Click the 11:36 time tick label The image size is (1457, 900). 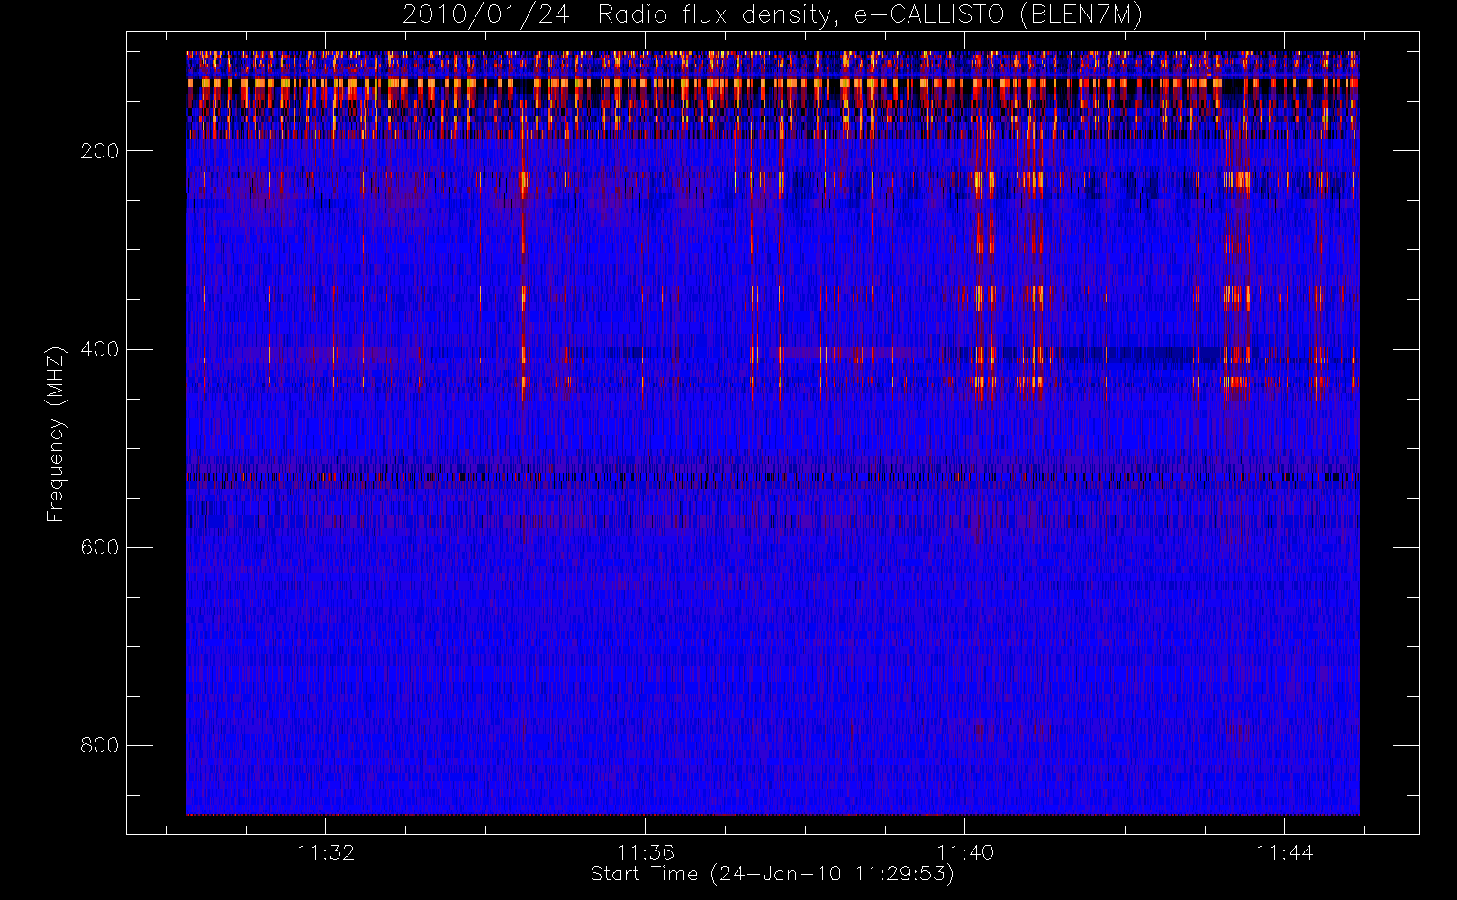click(646, 852)
